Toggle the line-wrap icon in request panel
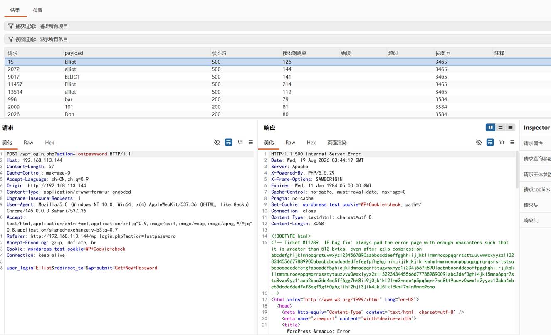The height and width of the screenshot is (335, 551). pyautogui.click(x=228, y=143)
